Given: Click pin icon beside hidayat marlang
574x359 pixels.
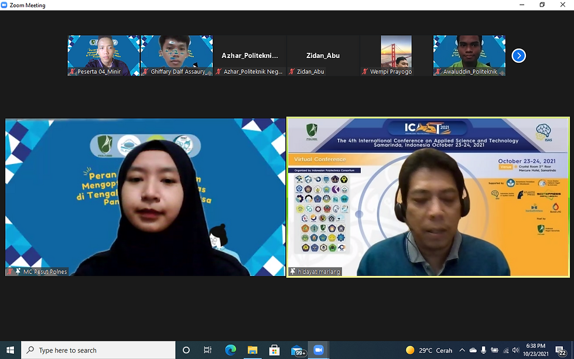Looking at the screenshot, I should click(292, 272).
